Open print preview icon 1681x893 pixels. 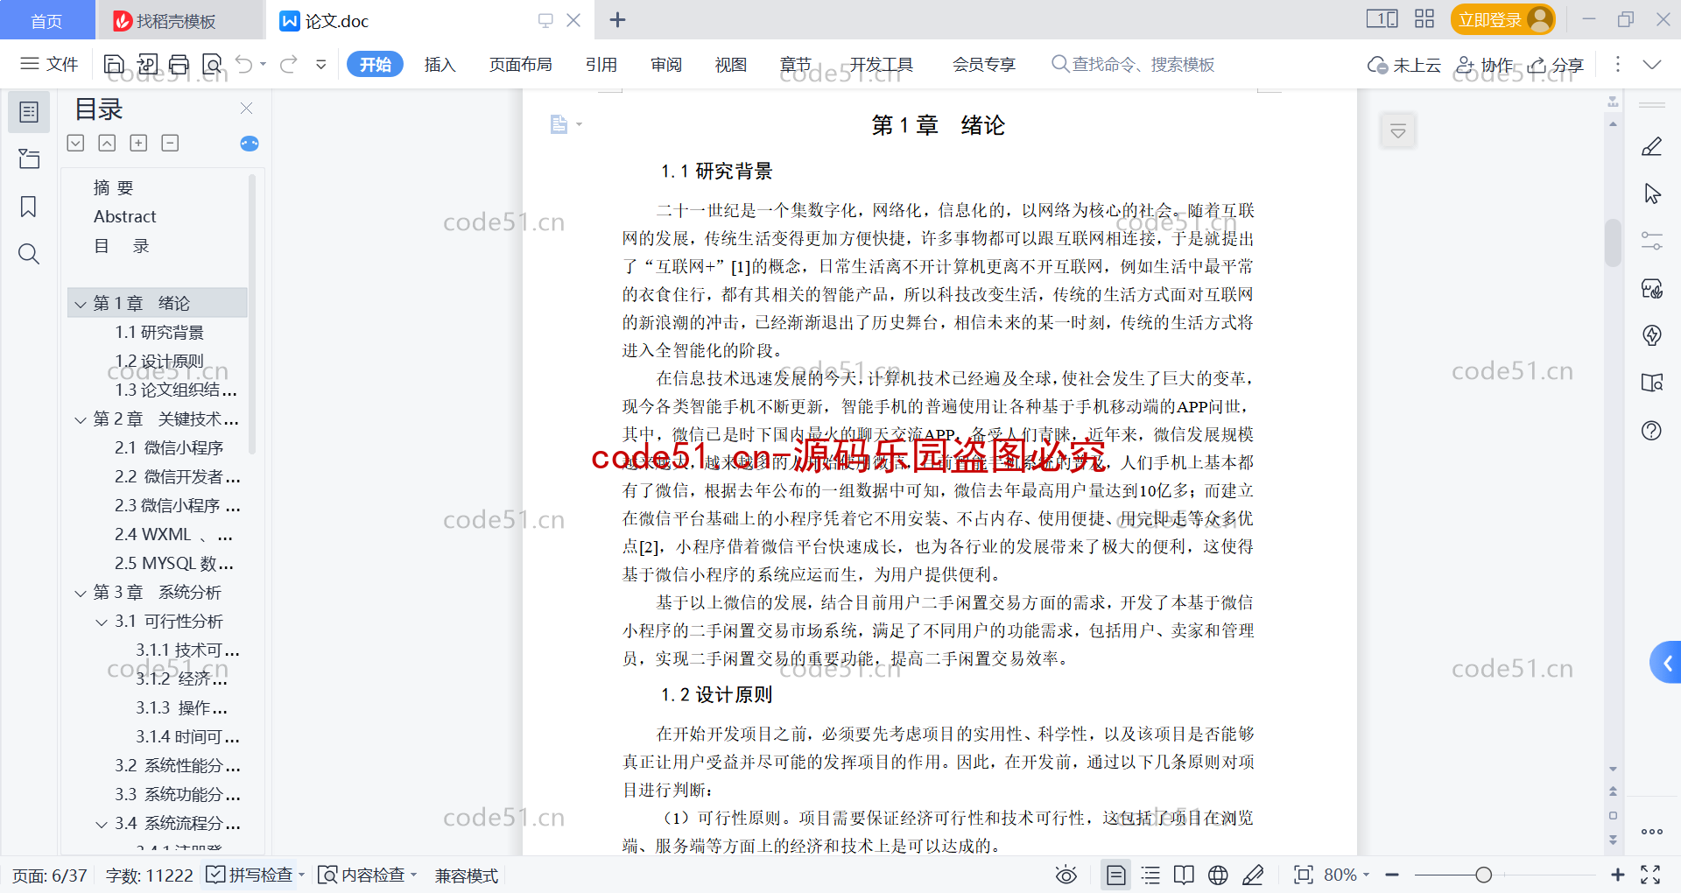coord(212,64)
